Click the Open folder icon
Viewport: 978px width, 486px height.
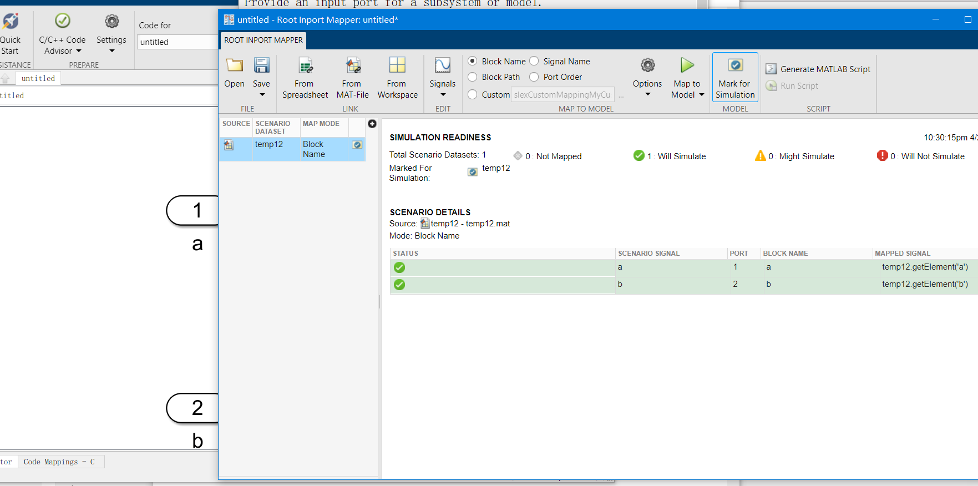235,65
